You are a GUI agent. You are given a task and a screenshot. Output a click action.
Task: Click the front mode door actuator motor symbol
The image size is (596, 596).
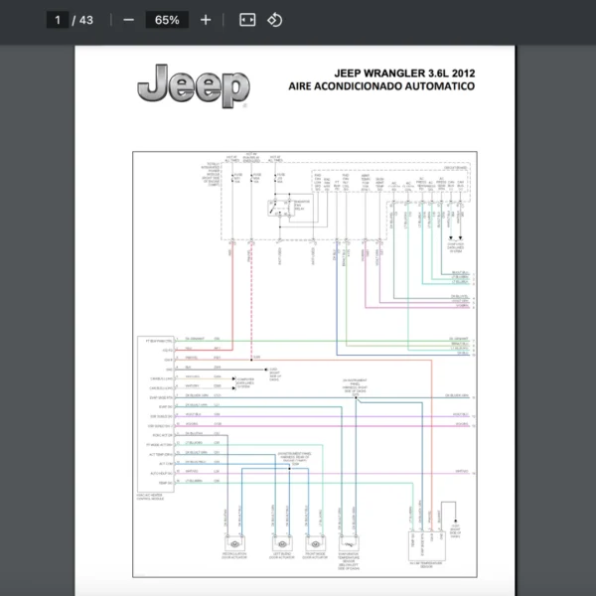(316, 544)
